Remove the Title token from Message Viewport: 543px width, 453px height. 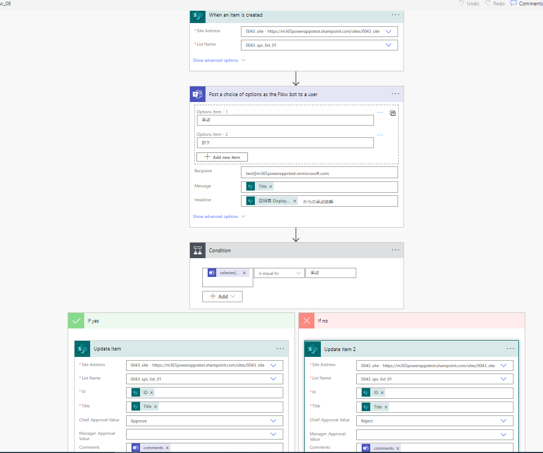[271, 187]
